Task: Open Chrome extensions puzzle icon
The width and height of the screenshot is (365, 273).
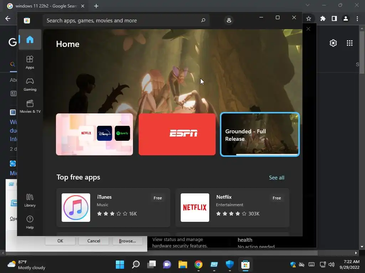Action: click(323, 18)
